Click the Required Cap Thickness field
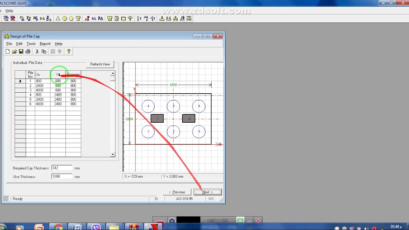This screenshot has width=409, height=230. point(62,168)
